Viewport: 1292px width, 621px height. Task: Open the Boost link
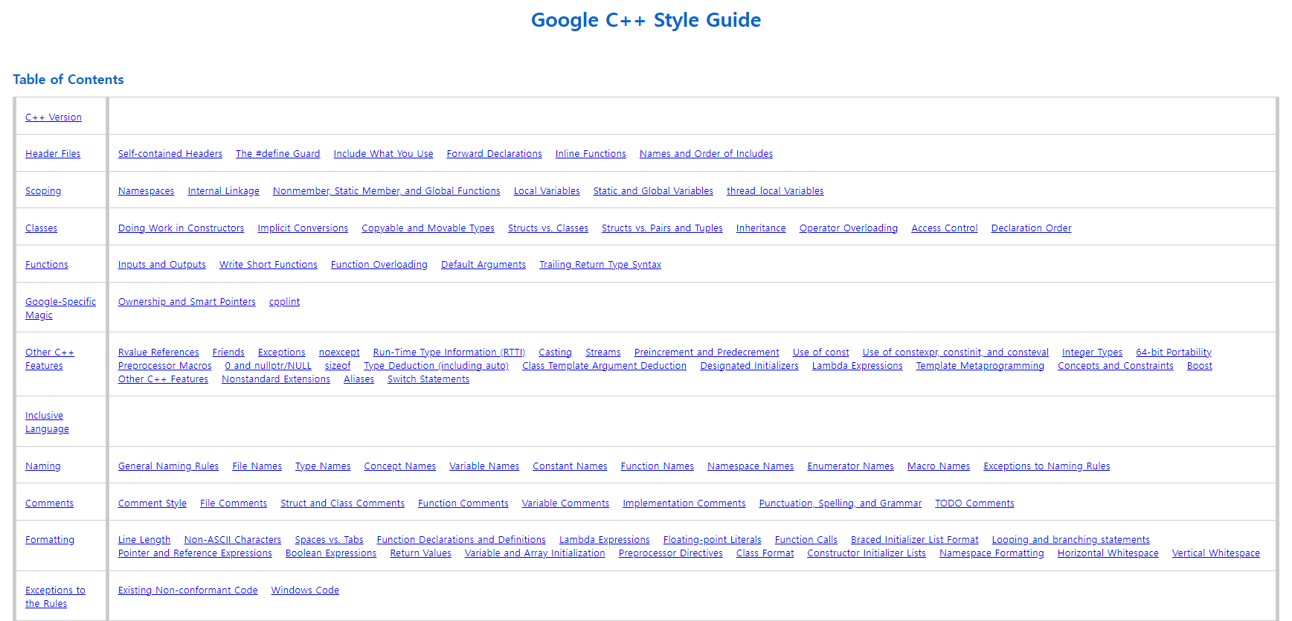pos(1200,366)
